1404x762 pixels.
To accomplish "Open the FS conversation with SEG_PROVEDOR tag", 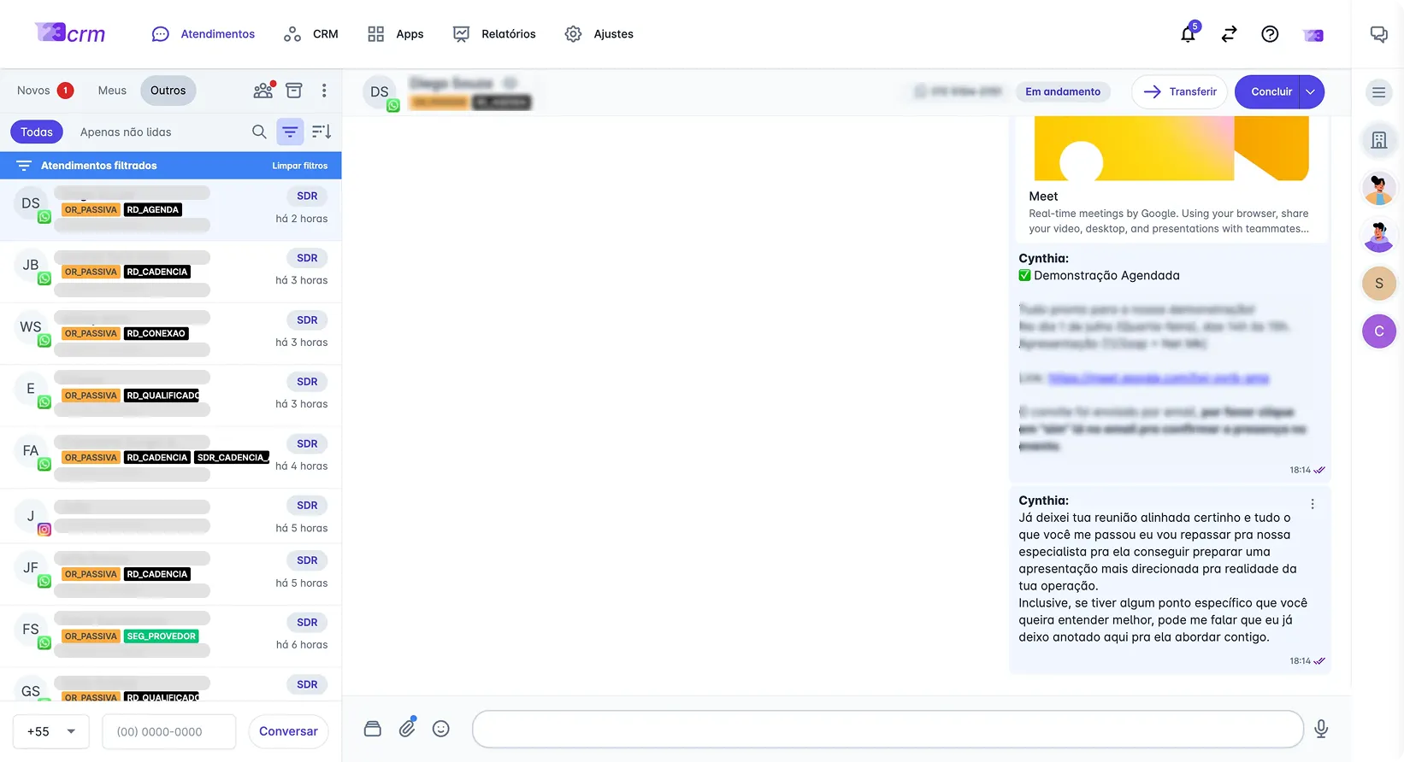I will coord(171,636).
